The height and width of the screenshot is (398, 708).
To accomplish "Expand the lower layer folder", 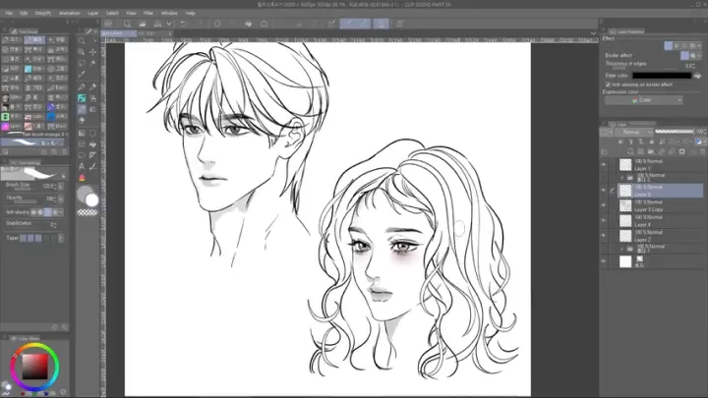I will coord(622,249).
